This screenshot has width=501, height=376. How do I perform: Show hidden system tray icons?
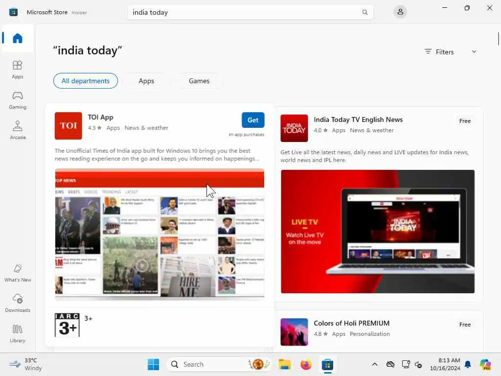coord(375,364)
